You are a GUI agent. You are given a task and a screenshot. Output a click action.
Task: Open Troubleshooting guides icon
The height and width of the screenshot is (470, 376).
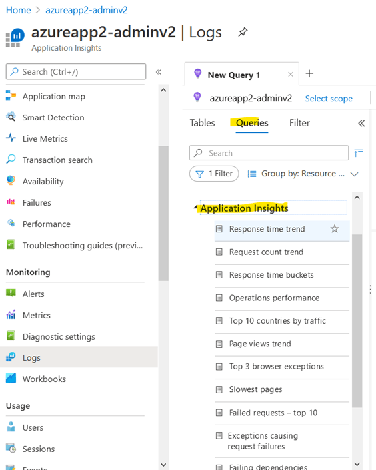tap(11, 244)
